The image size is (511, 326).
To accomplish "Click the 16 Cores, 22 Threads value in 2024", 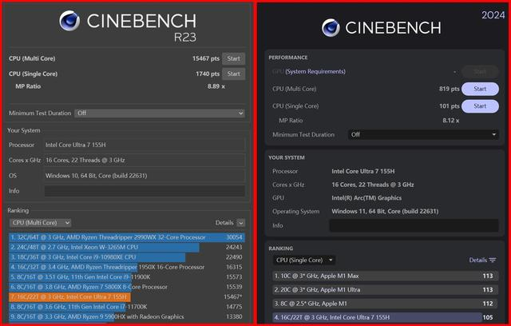I will [373, 185].
